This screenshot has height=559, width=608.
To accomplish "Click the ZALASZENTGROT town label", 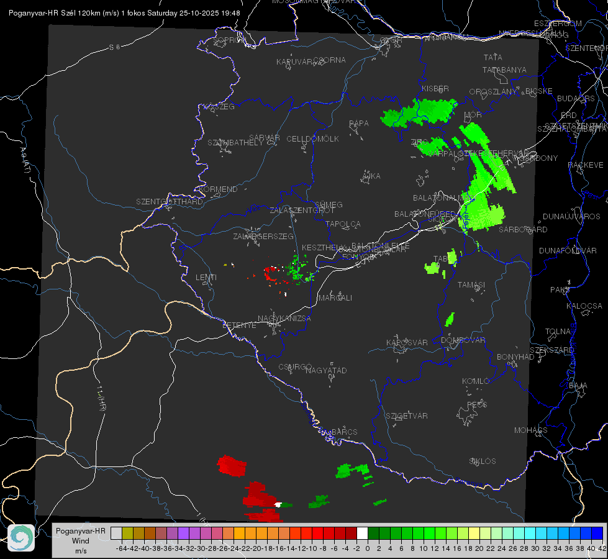I will click(x=302, y=211).
